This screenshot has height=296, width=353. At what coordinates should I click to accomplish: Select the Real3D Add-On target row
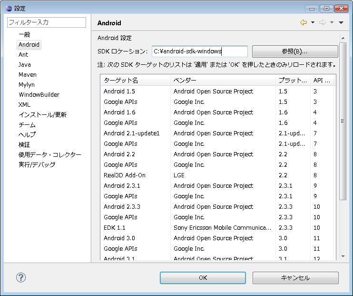pos(218,175)
